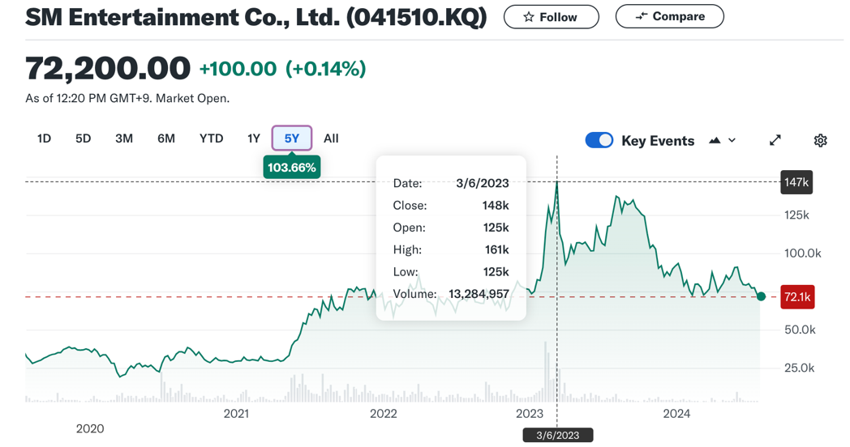
Task: Open chart settings gear icon
Action: pyautogui.click(x=820, y=141)
